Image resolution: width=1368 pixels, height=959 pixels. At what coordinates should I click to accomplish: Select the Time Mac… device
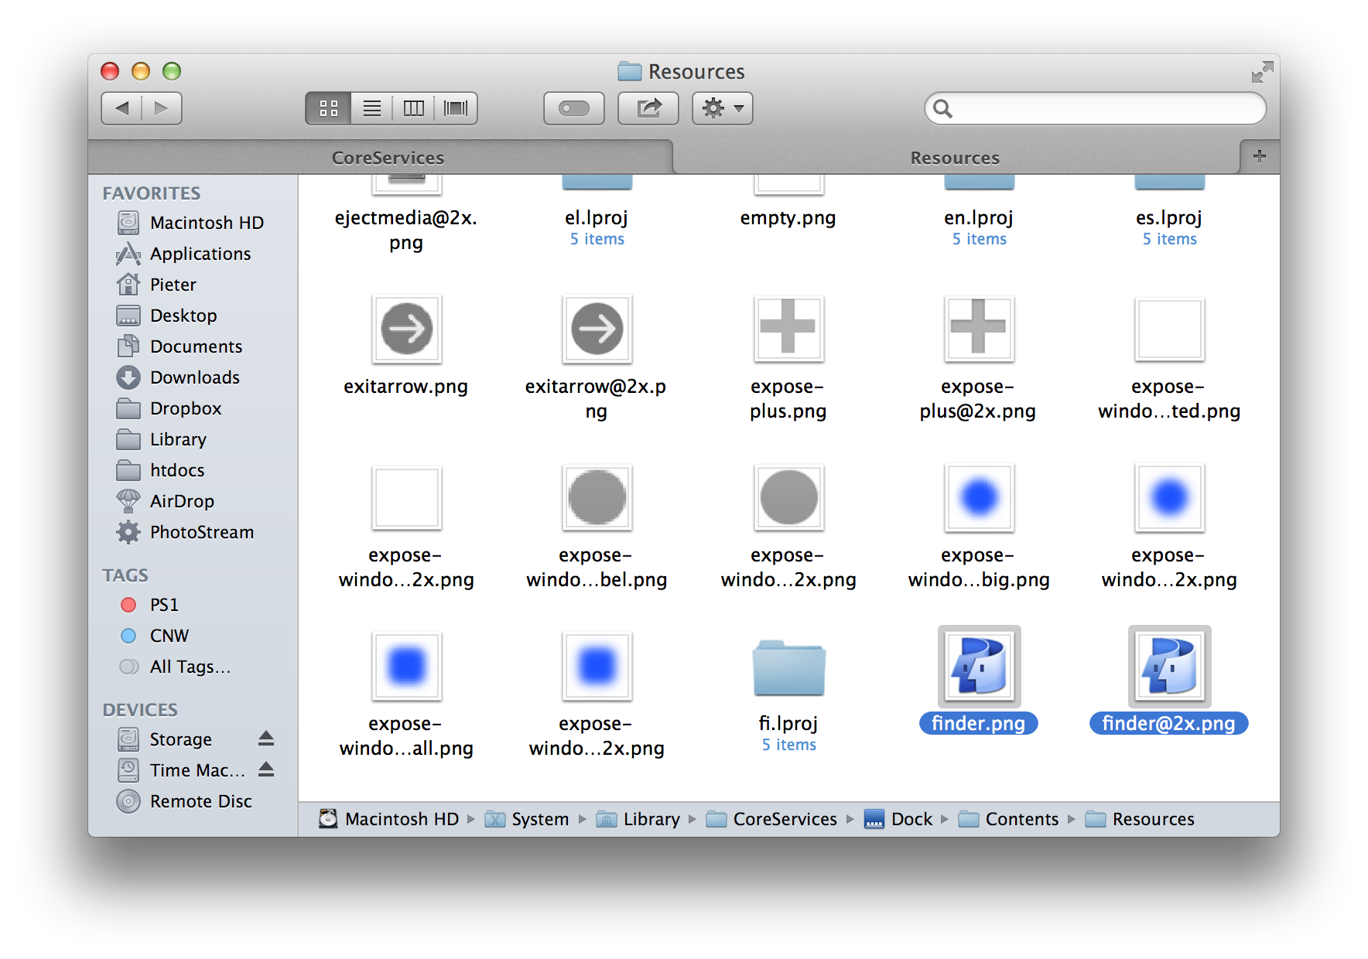(180, 770)
